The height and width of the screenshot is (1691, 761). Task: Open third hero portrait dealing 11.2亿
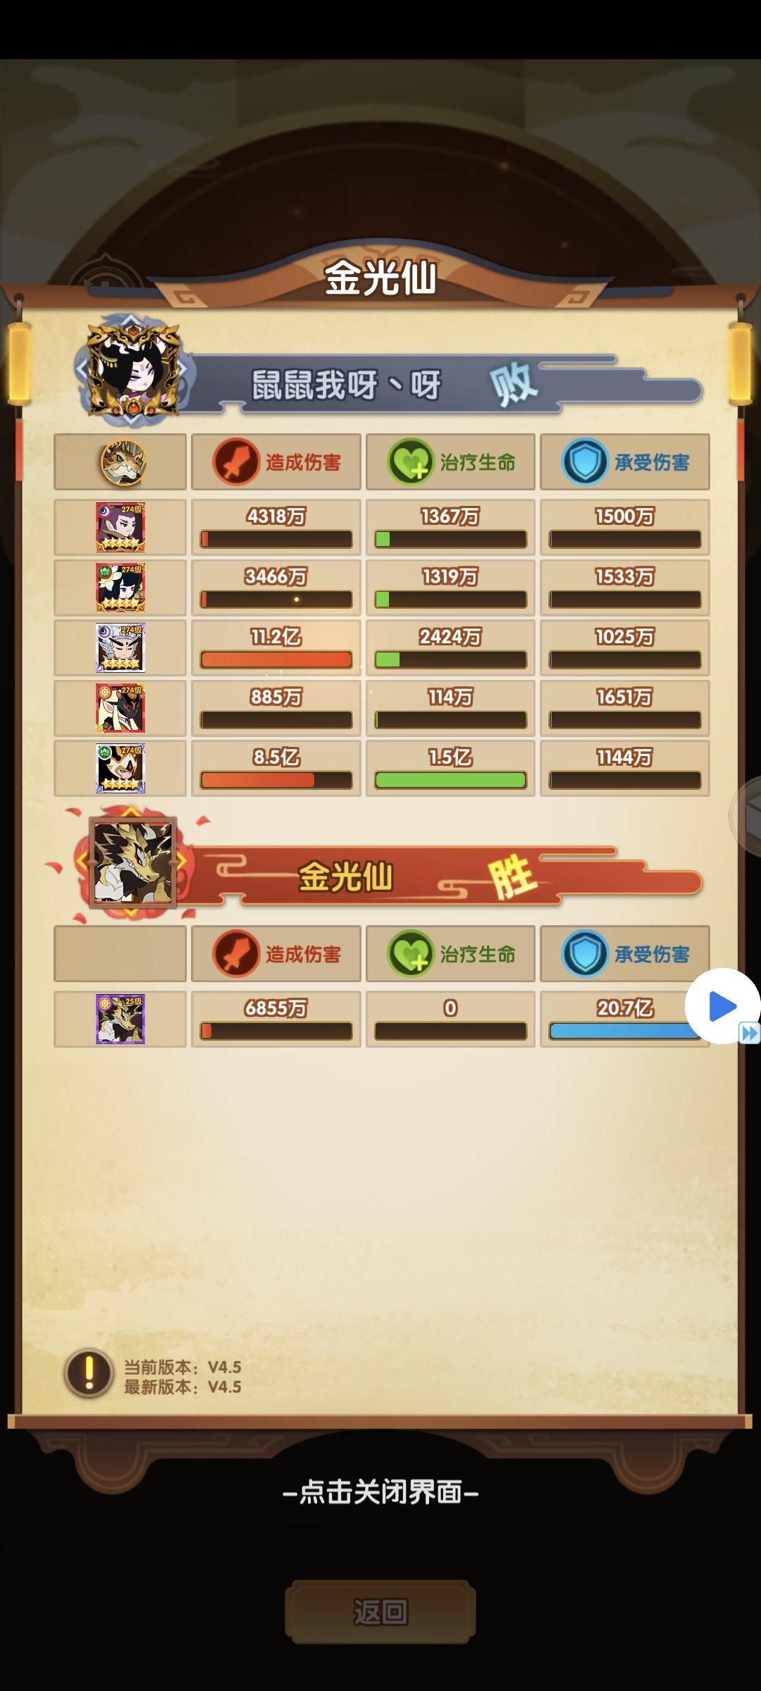[120, 648]
